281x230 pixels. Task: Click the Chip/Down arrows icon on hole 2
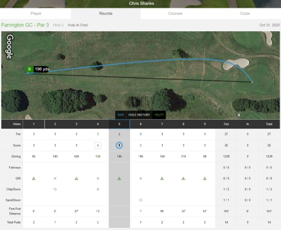tap(55, 189)
